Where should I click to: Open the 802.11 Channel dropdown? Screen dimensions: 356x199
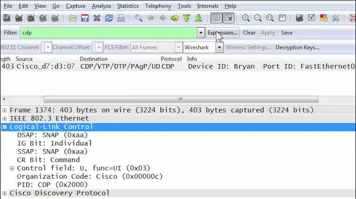point(47,47)
